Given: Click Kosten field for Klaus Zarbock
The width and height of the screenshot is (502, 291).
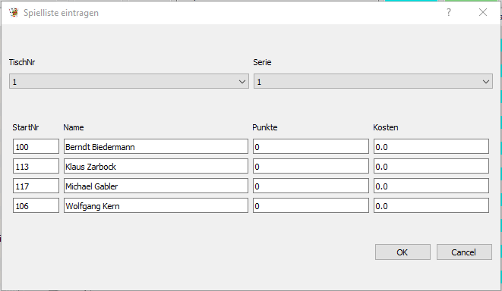Looking at the screenshot, I should [431, 166].
